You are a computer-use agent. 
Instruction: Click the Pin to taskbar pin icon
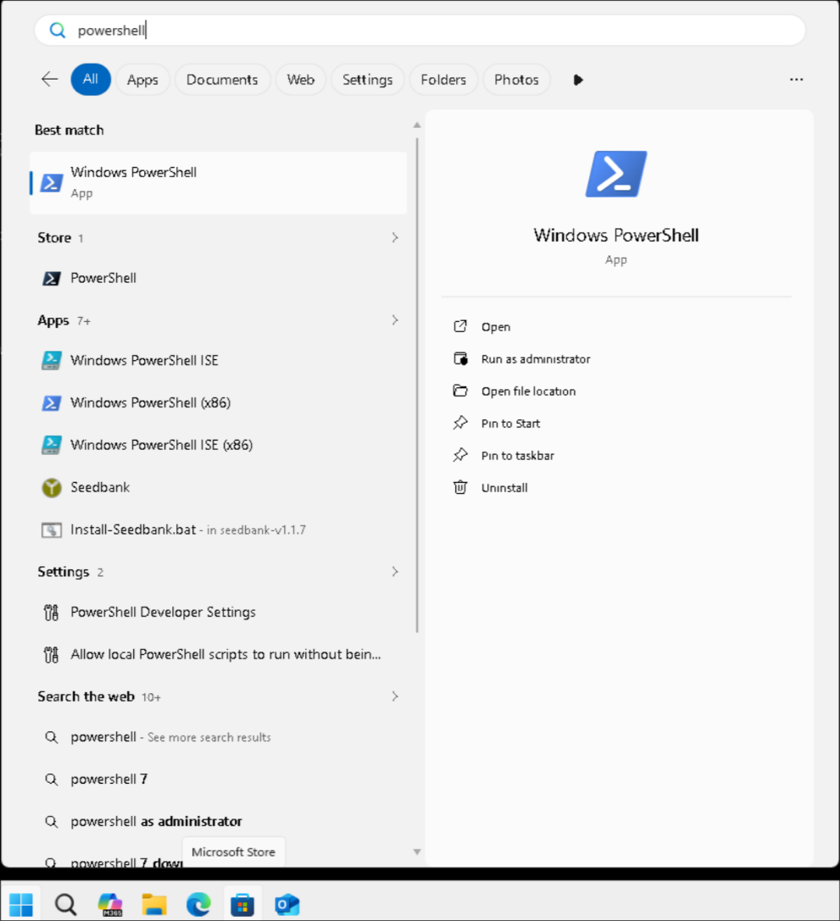460,455
